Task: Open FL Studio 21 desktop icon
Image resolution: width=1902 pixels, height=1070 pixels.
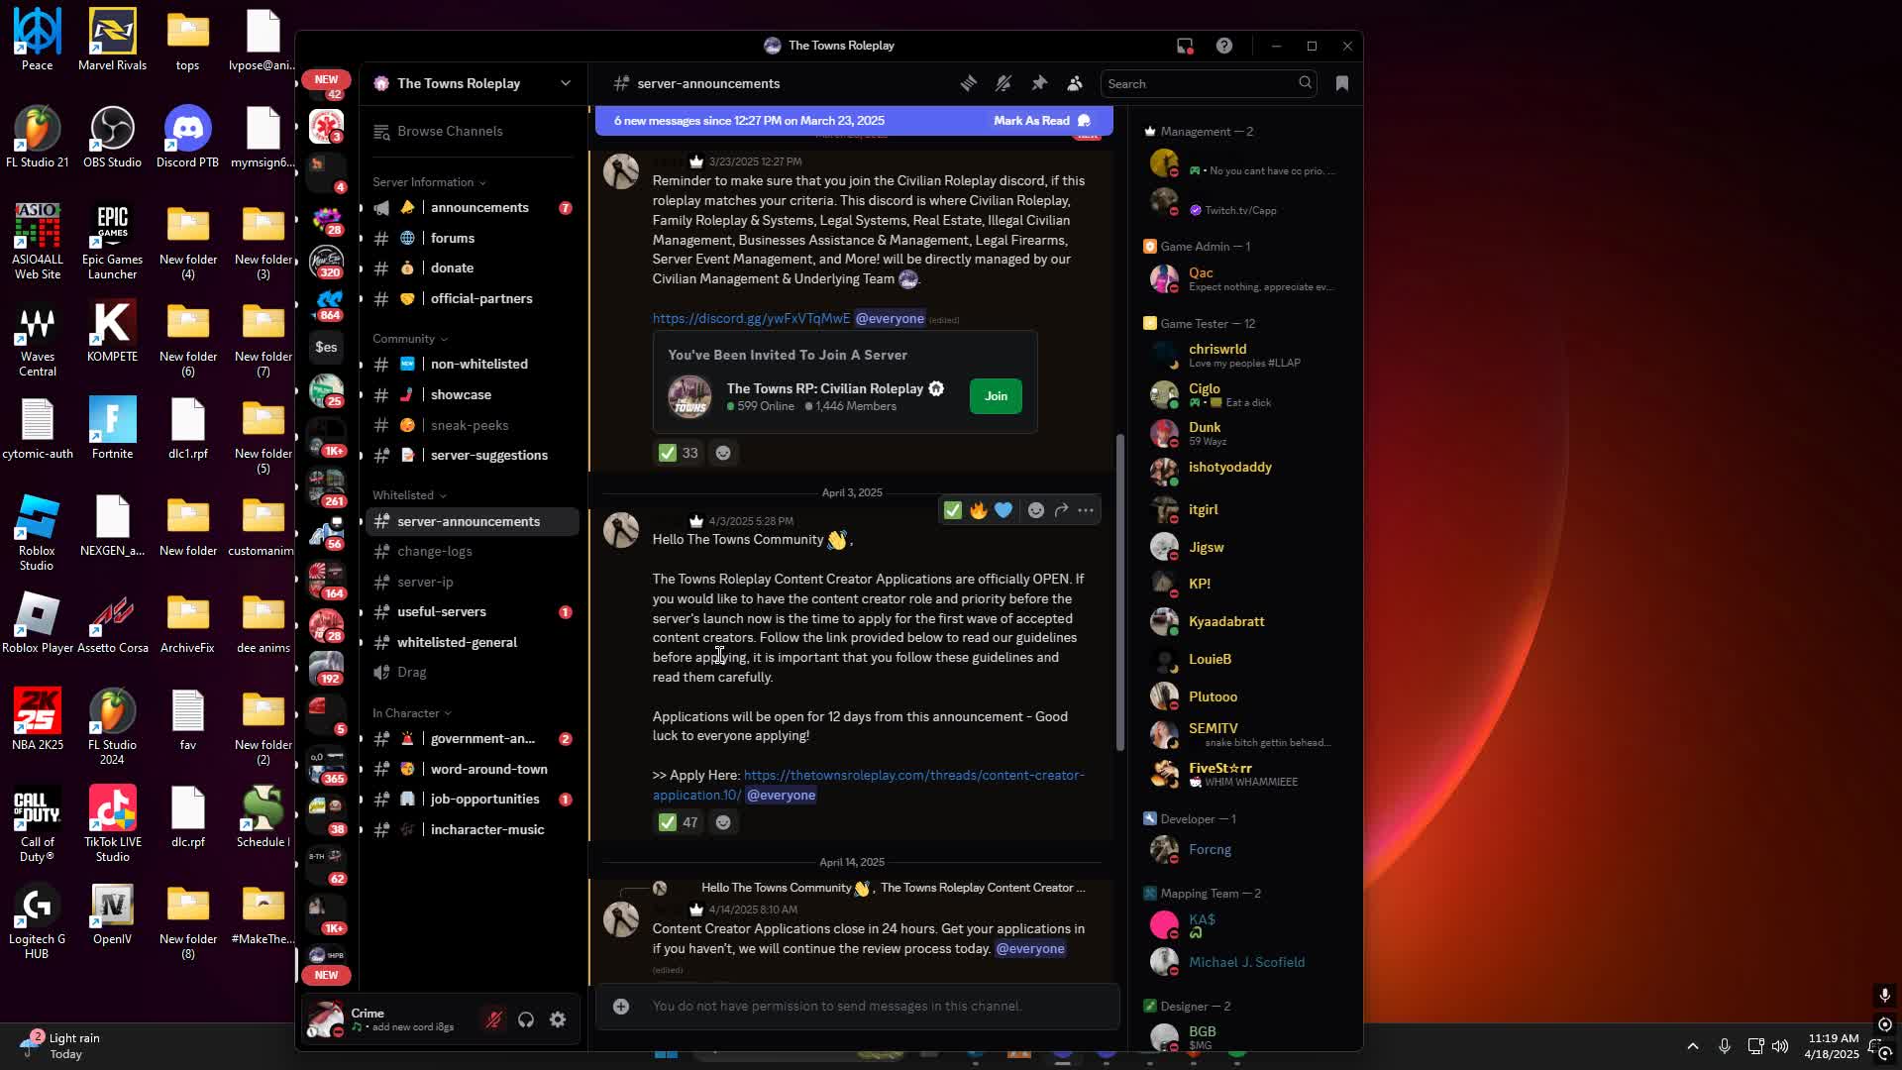Action: point(37,138)
